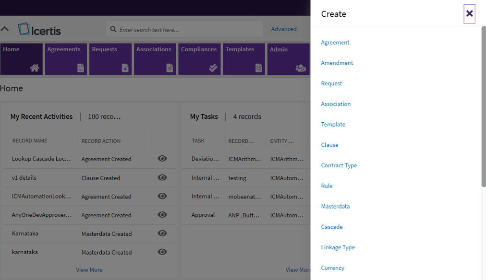This screenshot has height=280, width=486.
Task: Click the Icertis logo
Action: (39, 30)
